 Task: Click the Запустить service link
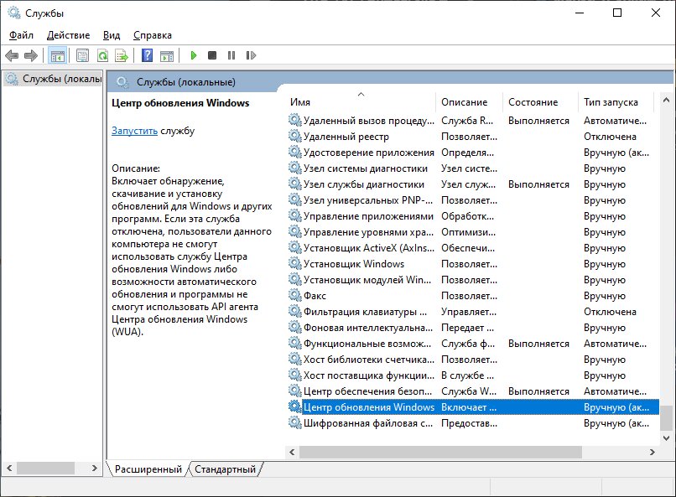click(x=134, y=131)
